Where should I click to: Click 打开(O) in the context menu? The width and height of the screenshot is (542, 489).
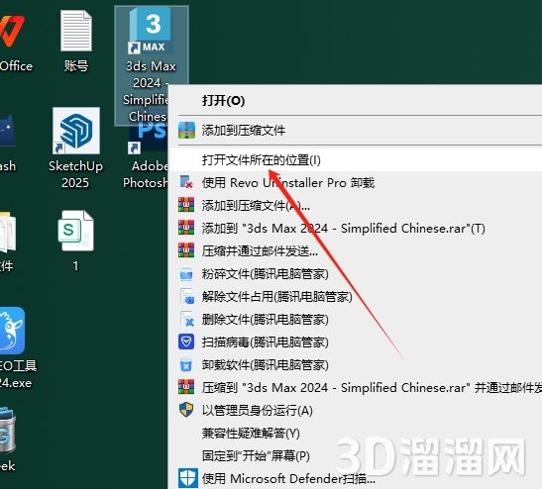tap(356, 101)
